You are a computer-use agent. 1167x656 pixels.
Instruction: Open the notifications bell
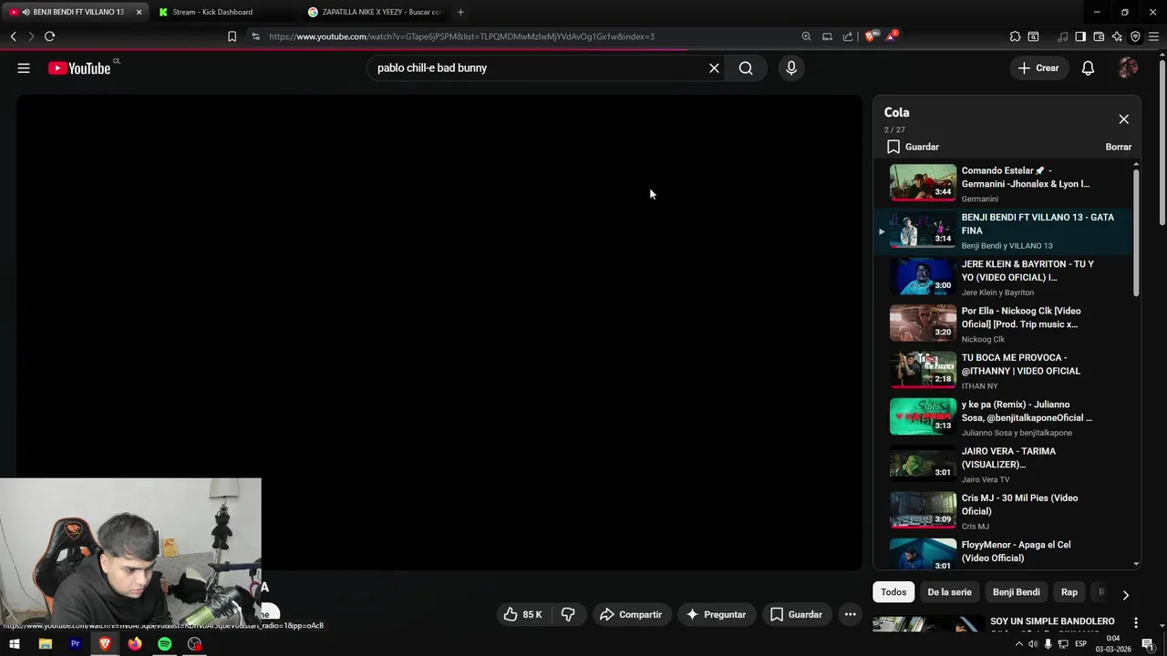pyautogui.click(x=1088, y=68)
